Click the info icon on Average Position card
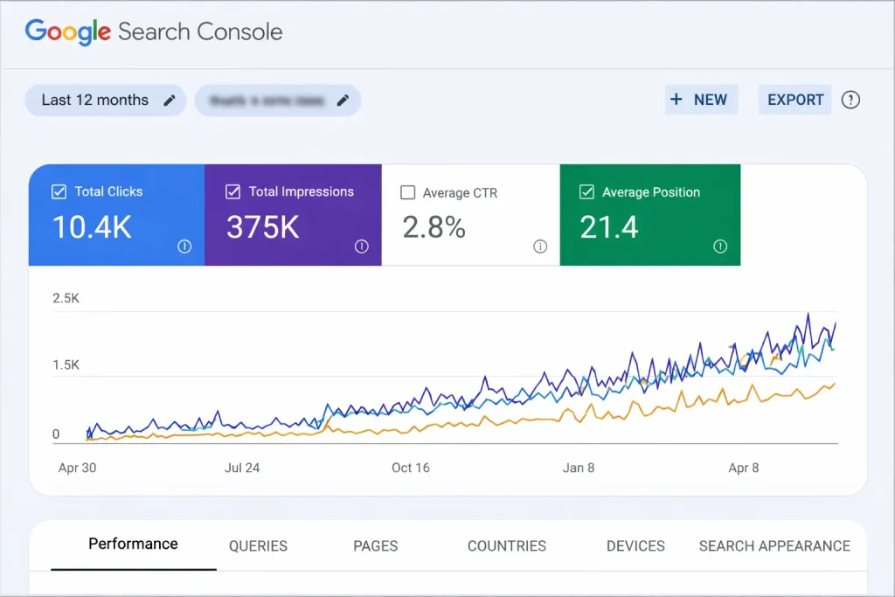The image size is (895, 597). [x=720, y=246]
